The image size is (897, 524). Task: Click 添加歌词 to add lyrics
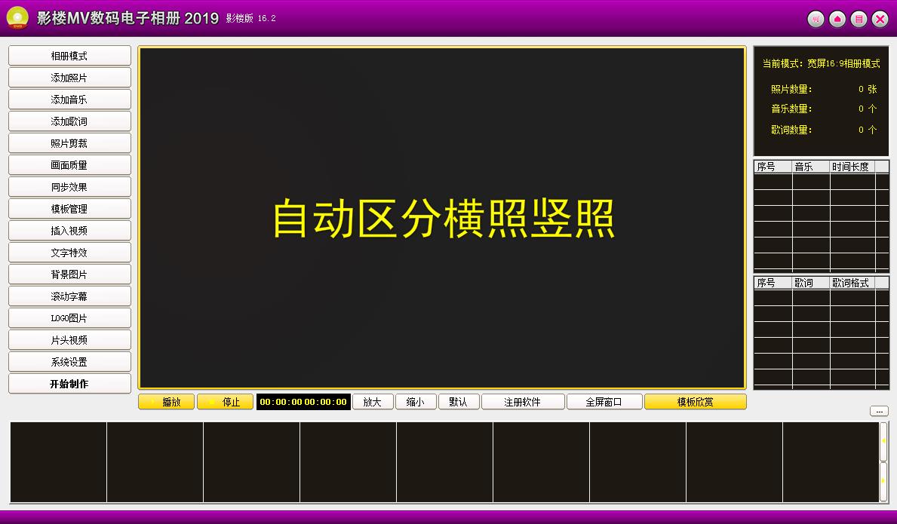pyautogui.click(x=69, y=121)
